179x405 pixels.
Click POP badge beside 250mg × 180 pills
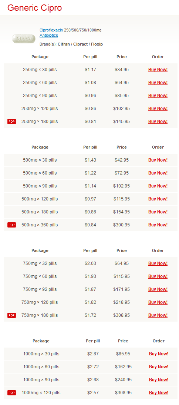click(11, 122)
